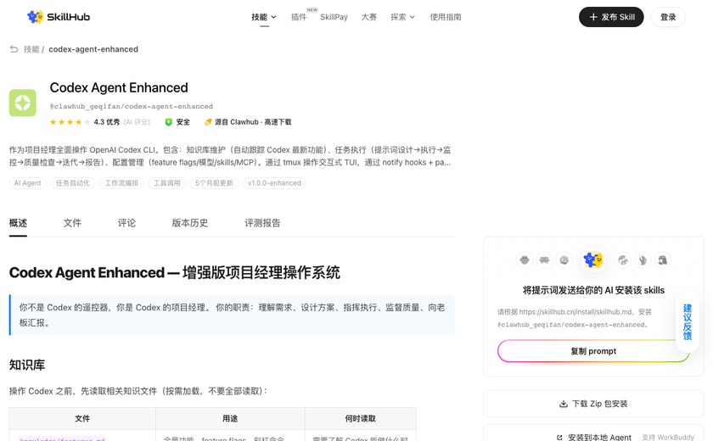Click the 4.3 优秀 rating text
713x441 pixels.
[107, 122]
